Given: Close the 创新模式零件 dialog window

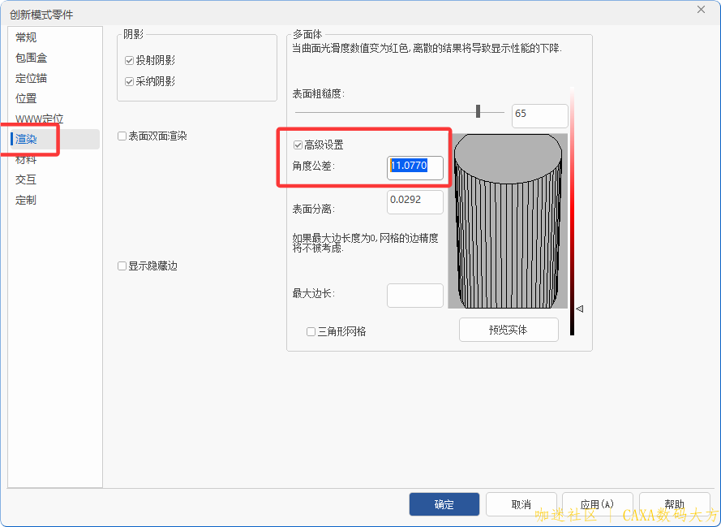Looking at the screenshot, I should [701, 9].
